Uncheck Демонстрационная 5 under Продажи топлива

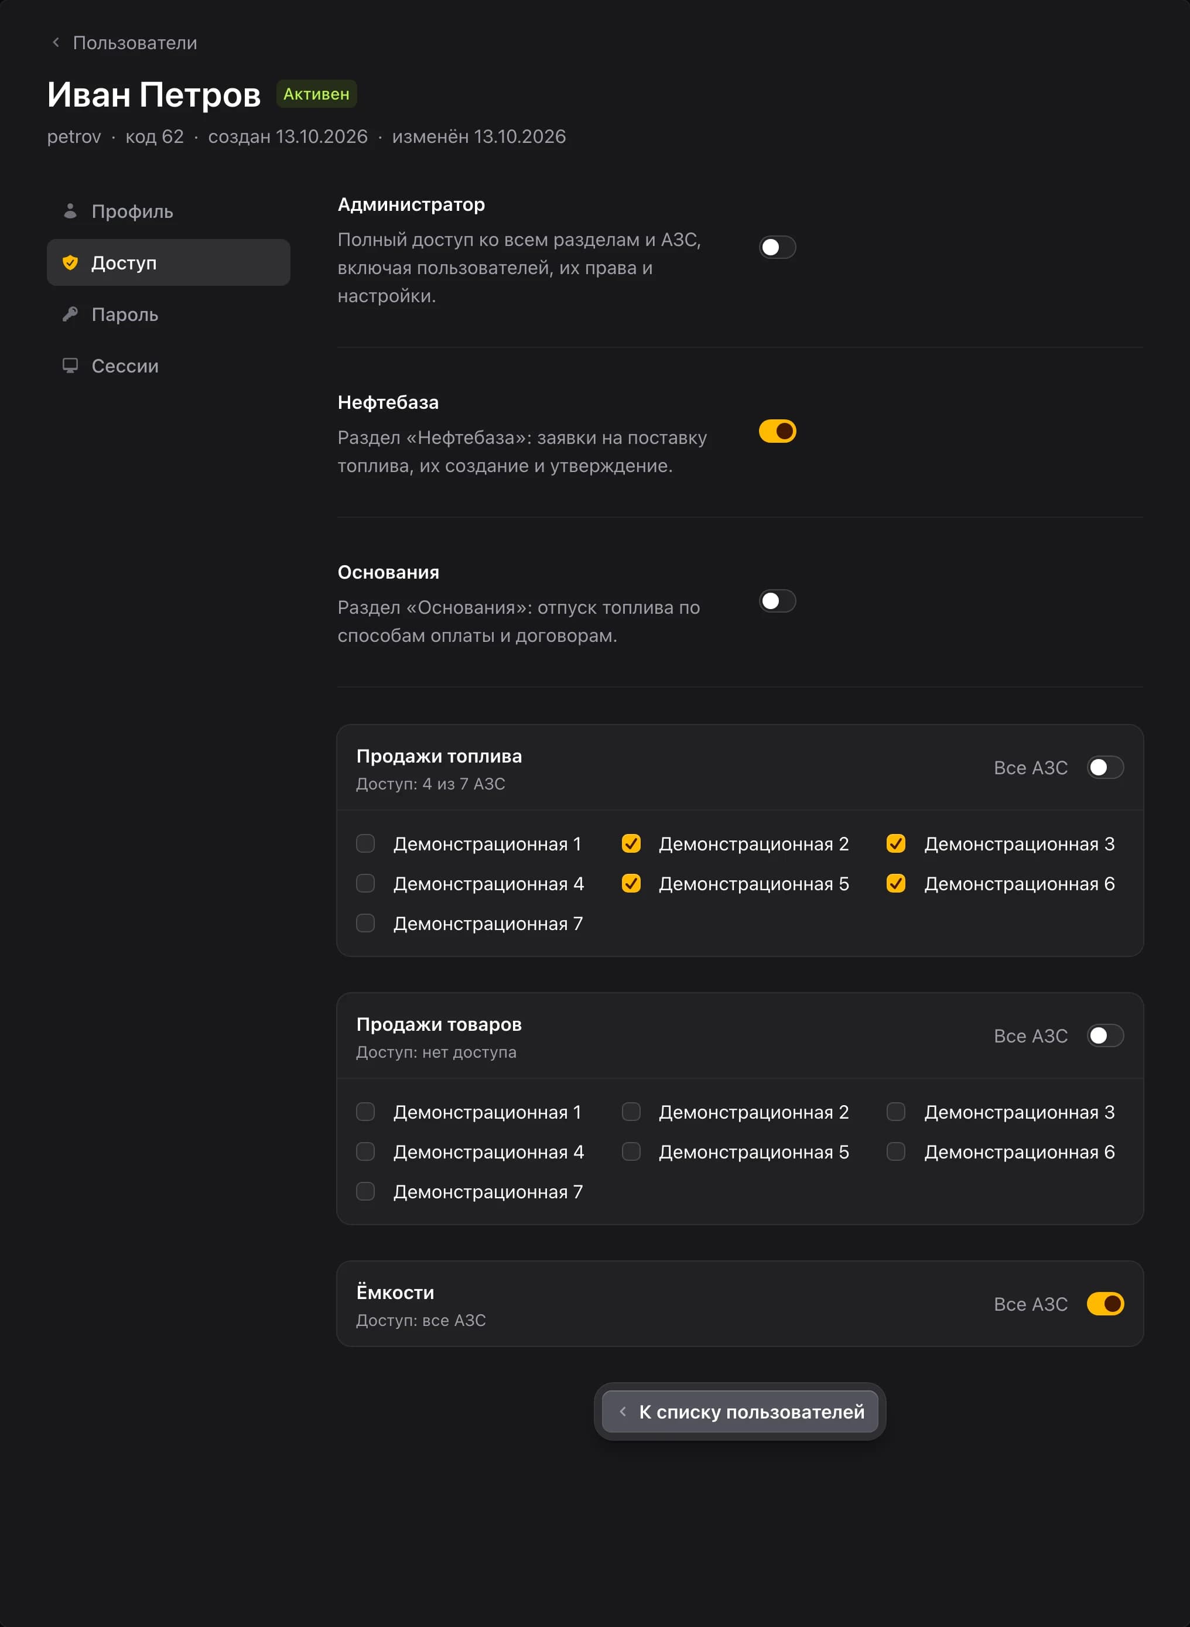point(631,883)
